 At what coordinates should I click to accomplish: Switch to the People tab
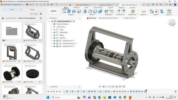coord(32,10)
